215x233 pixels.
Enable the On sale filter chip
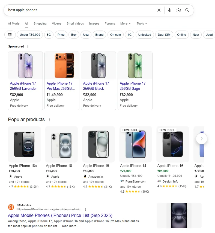click(x=115, y=35)
